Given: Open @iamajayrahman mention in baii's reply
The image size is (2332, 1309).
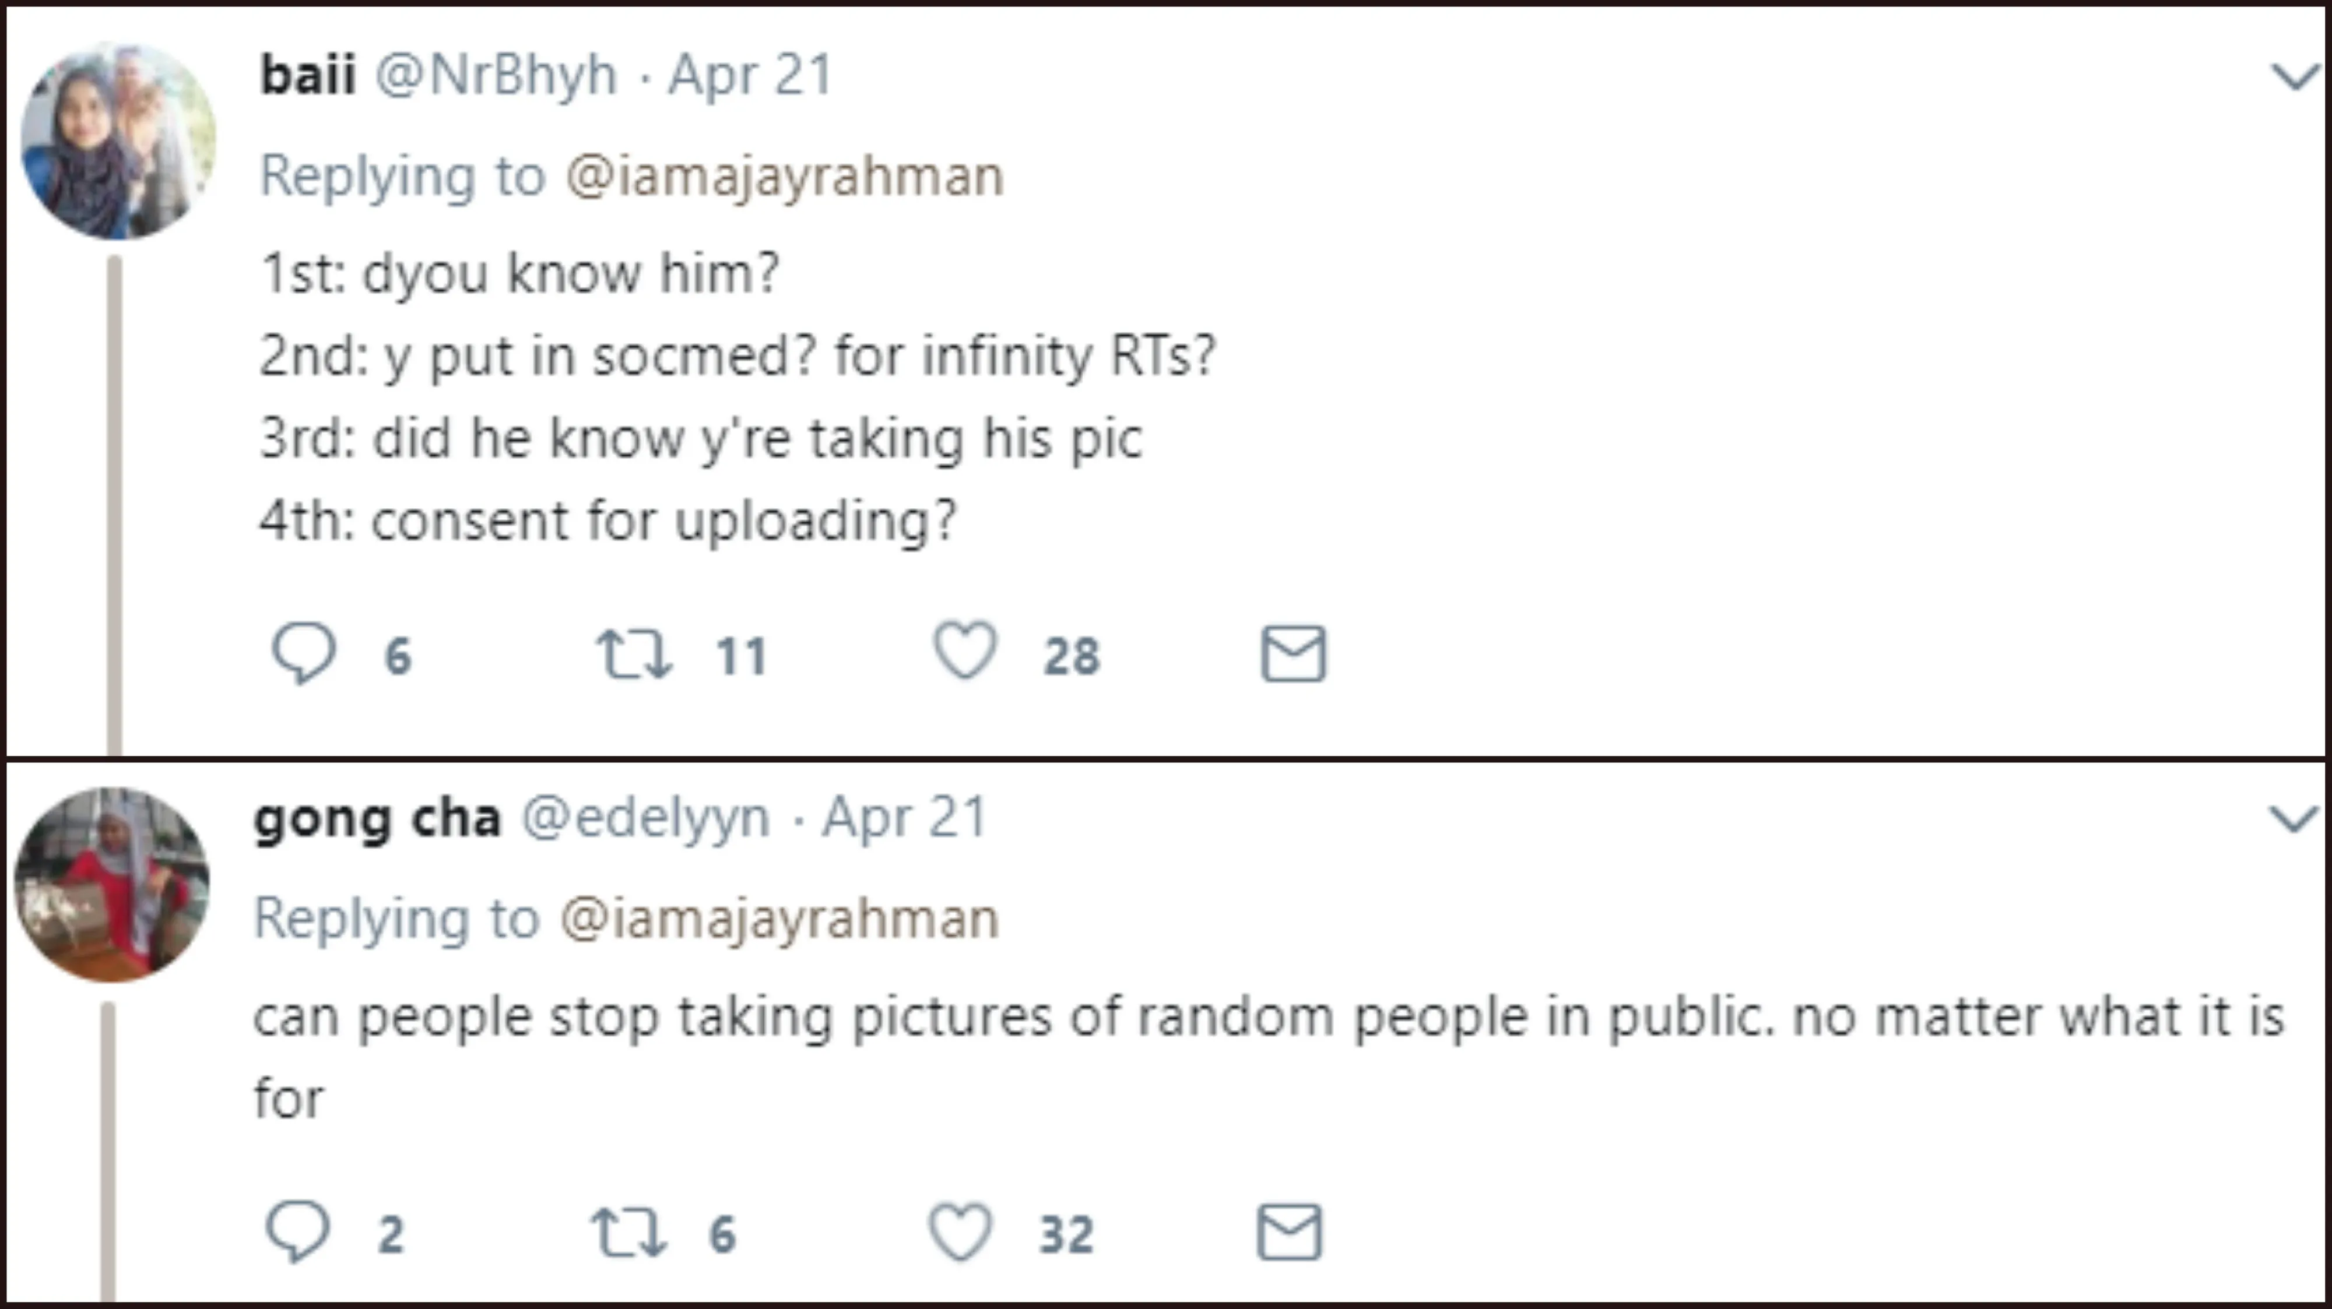Looking at the screenshot, I should coord(785,177).
